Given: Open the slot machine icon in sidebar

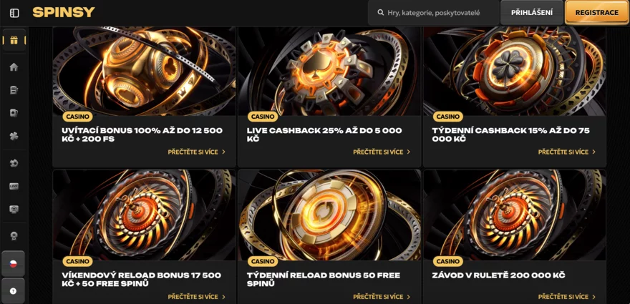Looking at the screenshot, I should (x=14, y=90).
